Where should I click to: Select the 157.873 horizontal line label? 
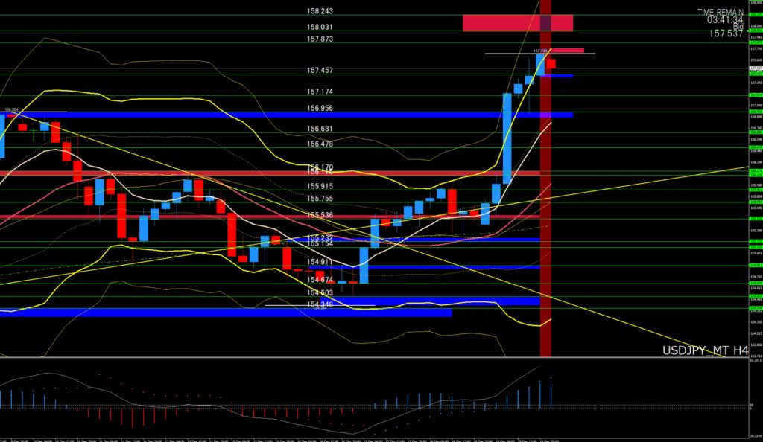[320, 39]
